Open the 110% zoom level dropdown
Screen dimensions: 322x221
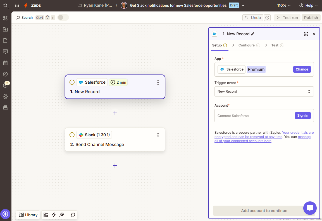tap(284, 5)
